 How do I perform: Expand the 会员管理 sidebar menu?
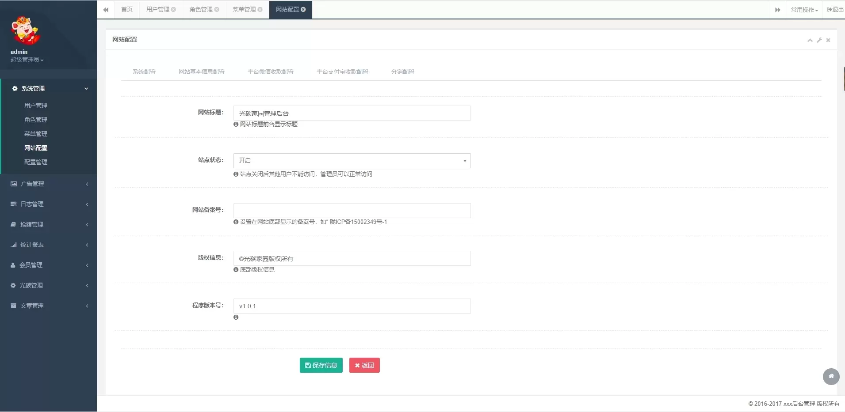(x=48, y=265)
